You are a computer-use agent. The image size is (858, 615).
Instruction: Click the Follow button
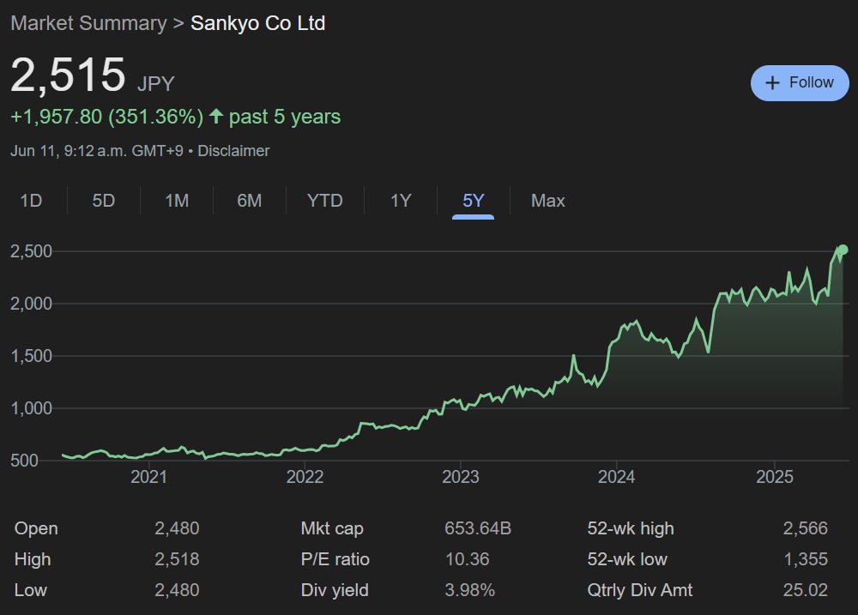[800, 83]
